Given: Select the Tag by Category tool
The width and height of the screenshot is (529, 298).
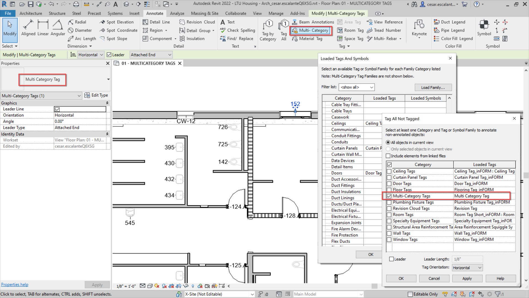Looking at the screenshot, I should [x=268, y=30].
